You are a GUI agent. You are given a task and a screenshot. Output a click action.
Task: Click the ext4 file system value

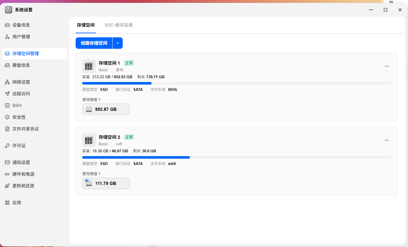[x=172, y=164]
